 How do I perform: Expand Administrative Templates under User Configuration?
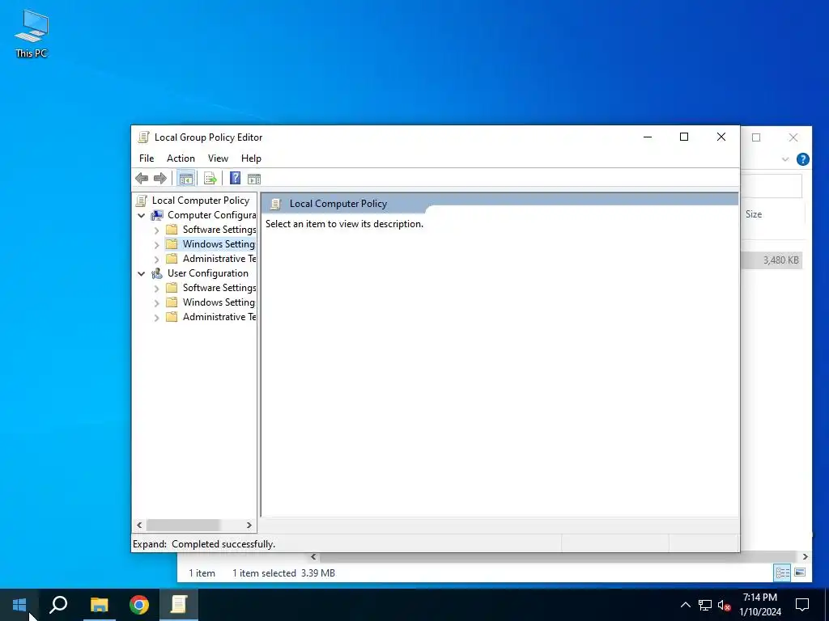click(156, 317)
